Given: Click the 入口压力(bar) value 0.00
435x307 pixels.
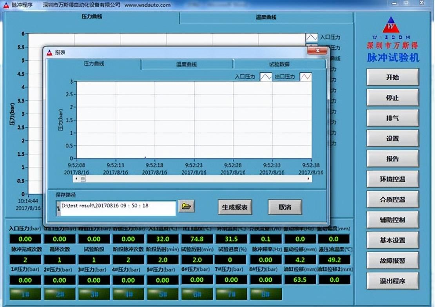Looking at the screenshot, I should (25, 239).
